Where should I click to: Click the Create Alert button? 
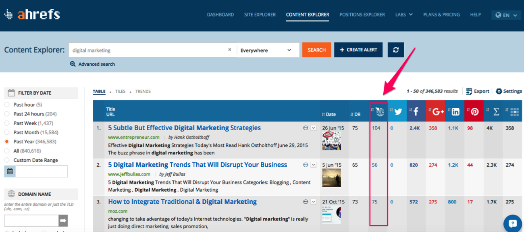(x=358, y=50)
